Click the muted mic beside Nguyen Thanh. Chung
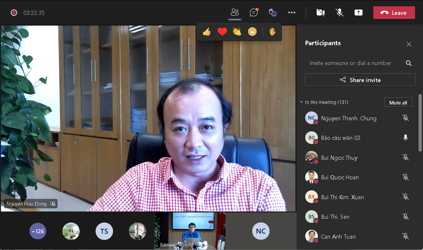 tap(405, 118)
